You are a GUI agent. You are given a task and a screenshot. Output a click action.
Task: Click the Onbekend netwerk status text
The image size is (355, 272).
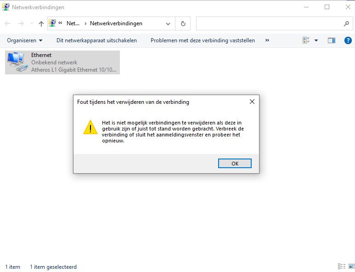click(x=54, y=62)
